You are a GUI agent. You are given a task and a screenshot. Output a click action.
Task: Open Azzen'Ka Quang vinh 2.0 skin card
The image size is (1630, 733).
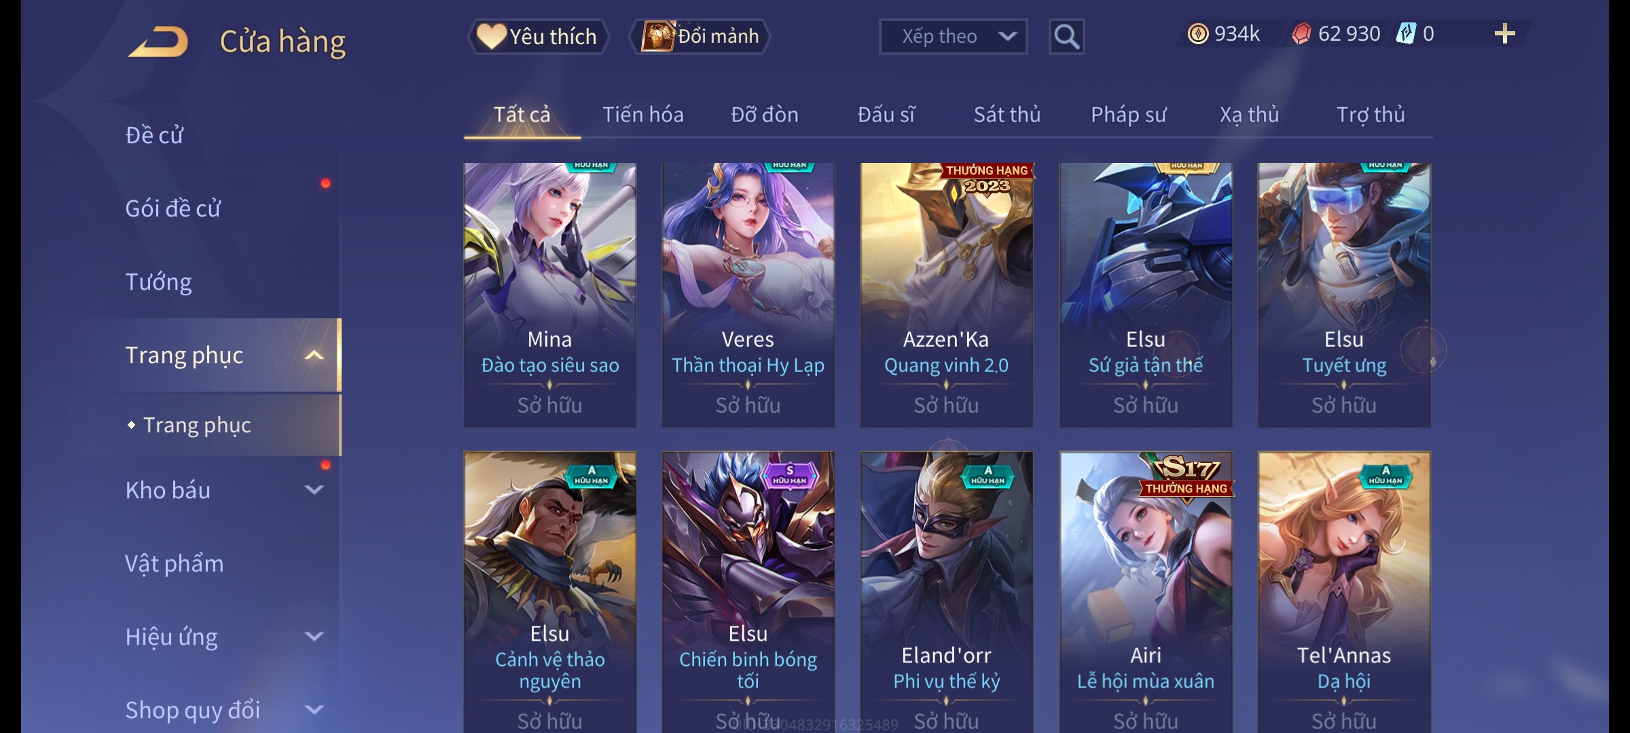click(946, 295)
